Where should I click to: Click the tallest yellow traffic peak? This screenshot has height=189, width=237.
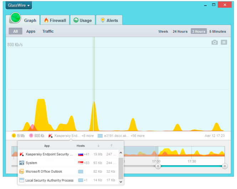click(41, 114)
